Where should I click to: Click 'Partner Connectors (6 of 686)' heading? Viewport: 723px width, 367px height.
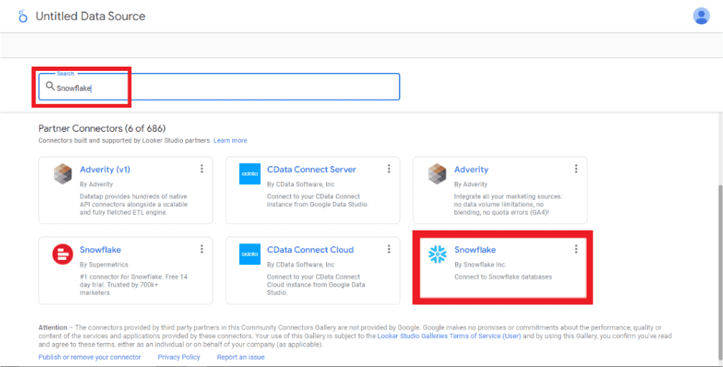102,128
